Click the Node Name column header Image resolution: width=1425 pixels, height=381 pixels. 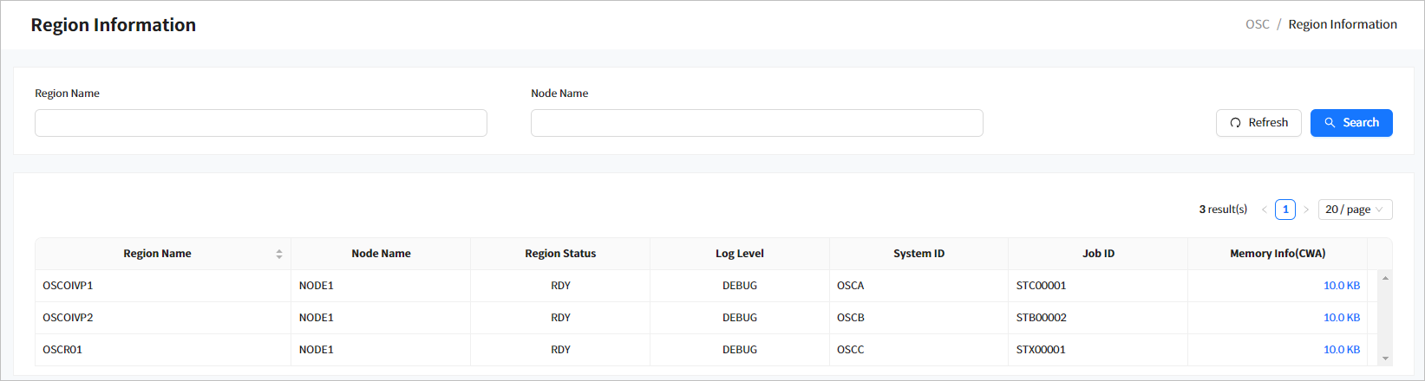coord(381,254)
